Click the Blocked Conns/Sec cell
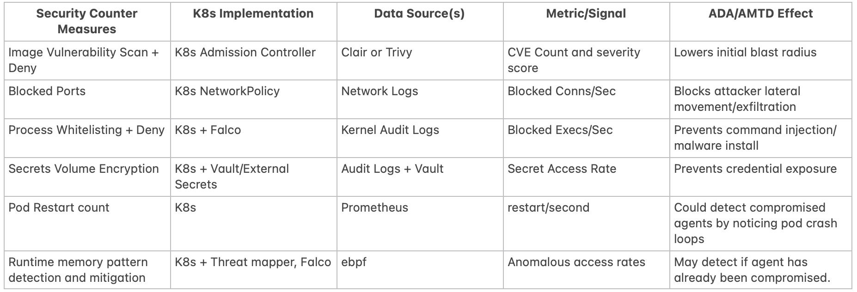Image resolution: width=857 pixels, height=292 pixels. (562, 91)
